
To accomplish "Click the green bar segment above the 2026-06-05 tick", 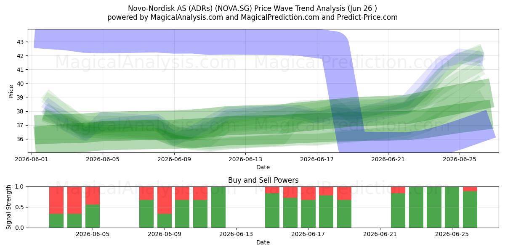I will click(x=93, y=216).
